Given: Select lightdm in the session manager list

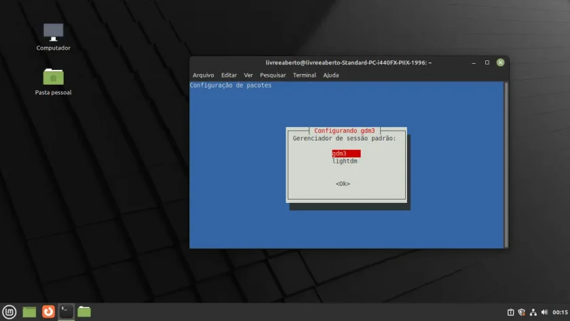Looking at the screenshot, I should click(345, 161).
